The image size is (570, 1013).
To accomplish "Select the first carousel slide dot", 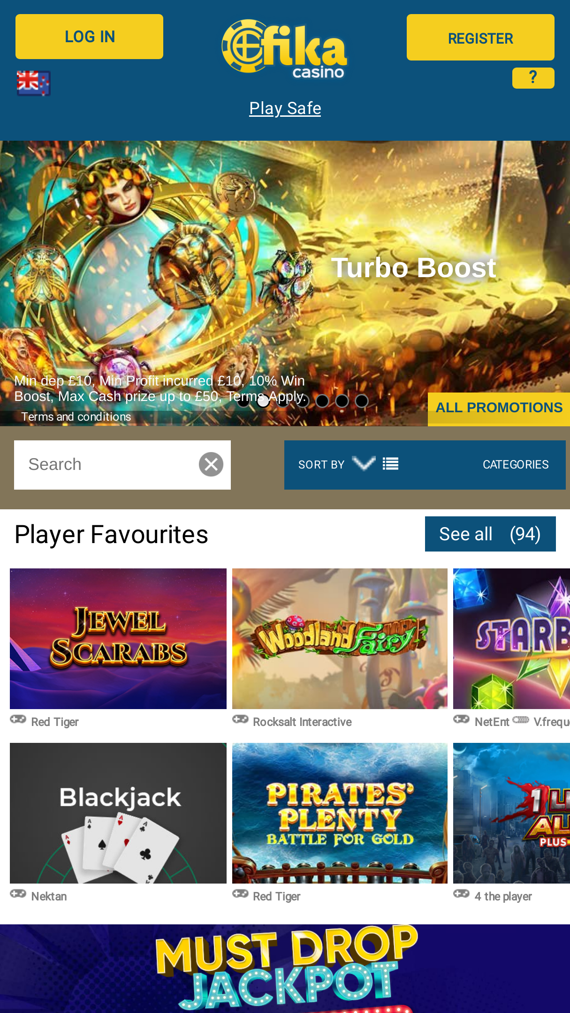I will tap(243, 401).
